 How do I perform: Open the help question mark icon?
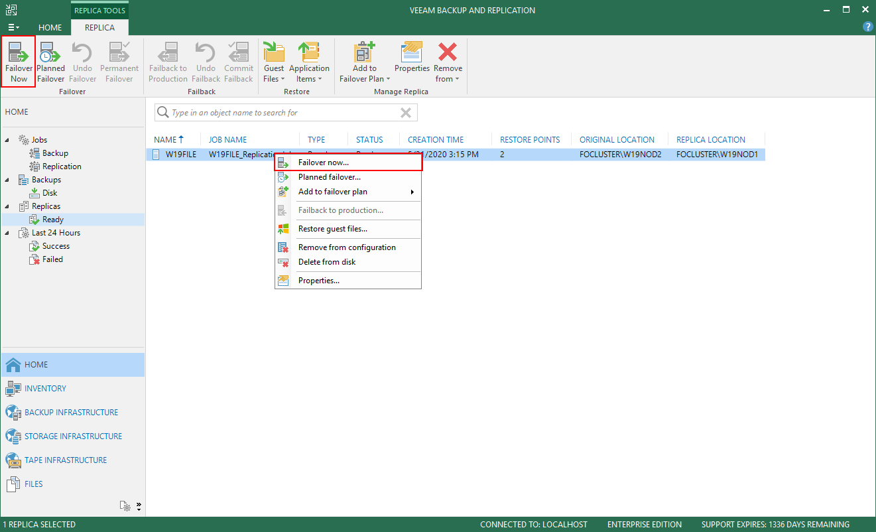(867, 27)
